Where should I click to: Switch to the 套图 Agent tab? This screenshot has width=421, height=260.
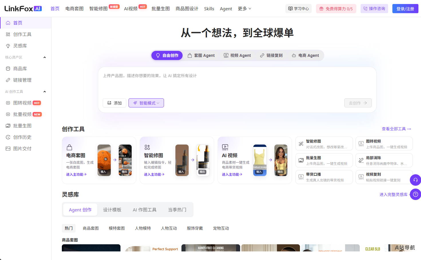click(201, 55)
